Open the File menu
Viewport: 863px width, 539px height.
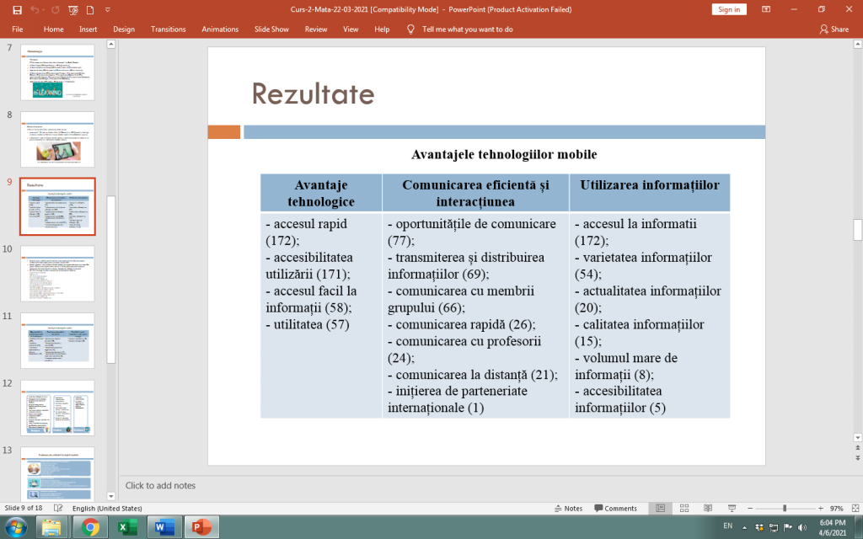[x=18, y=29]
